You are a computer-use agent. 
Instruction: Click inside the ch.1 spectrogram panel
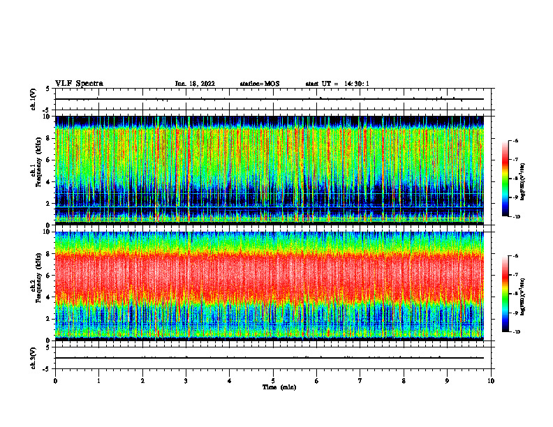pos(270,170)
